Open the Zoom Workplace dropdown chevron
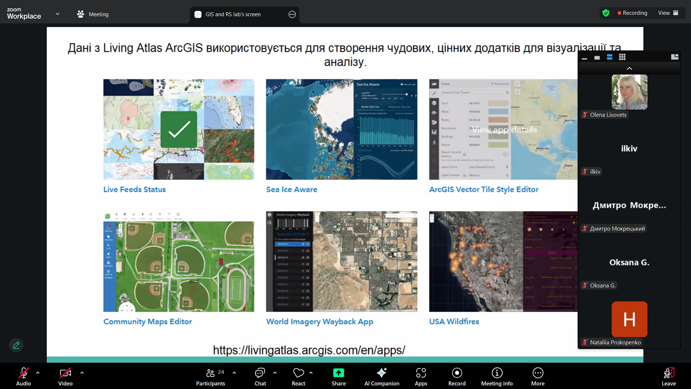 point(58,14)
